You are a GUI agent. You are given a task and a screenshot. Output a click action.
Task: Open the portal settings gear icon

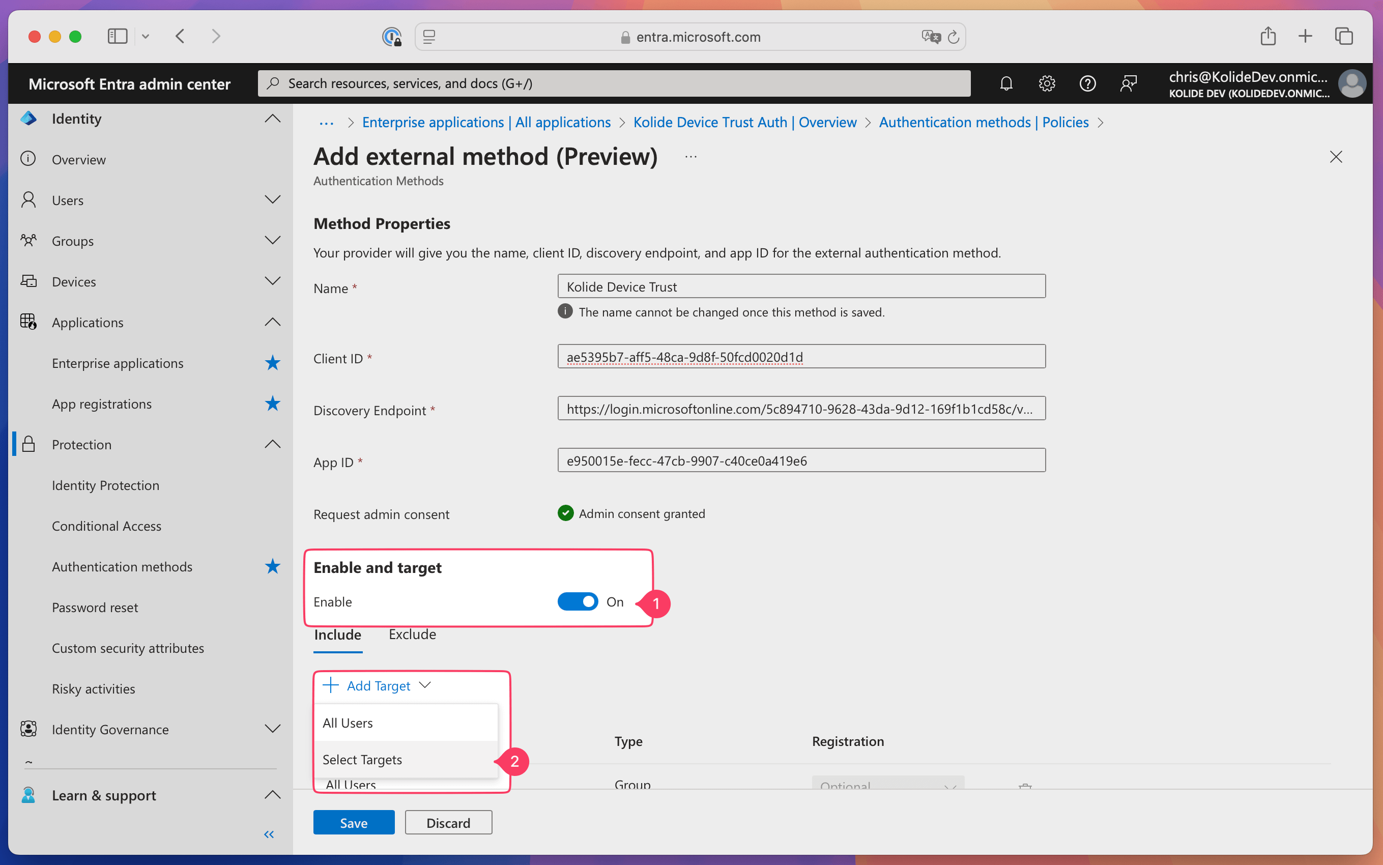pyautogui.click(x=1047, y=83)
